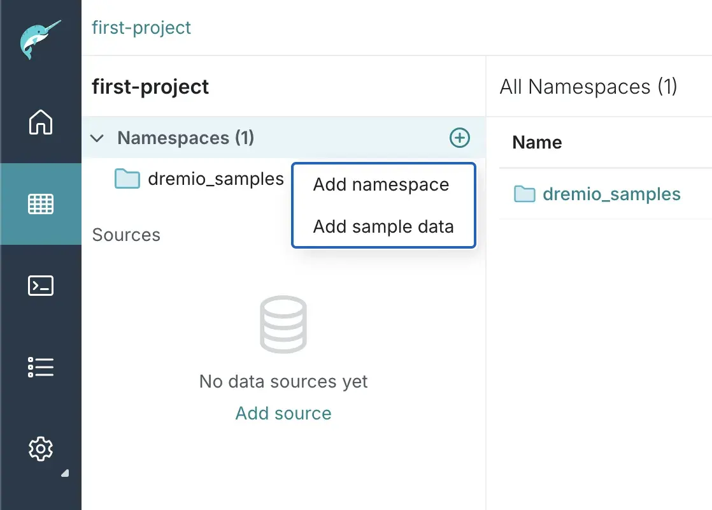Image resolution: width=712 pixels, height=510 pixels.
Task: Click the empty database placeholder icon
Action: click(283, 324)
